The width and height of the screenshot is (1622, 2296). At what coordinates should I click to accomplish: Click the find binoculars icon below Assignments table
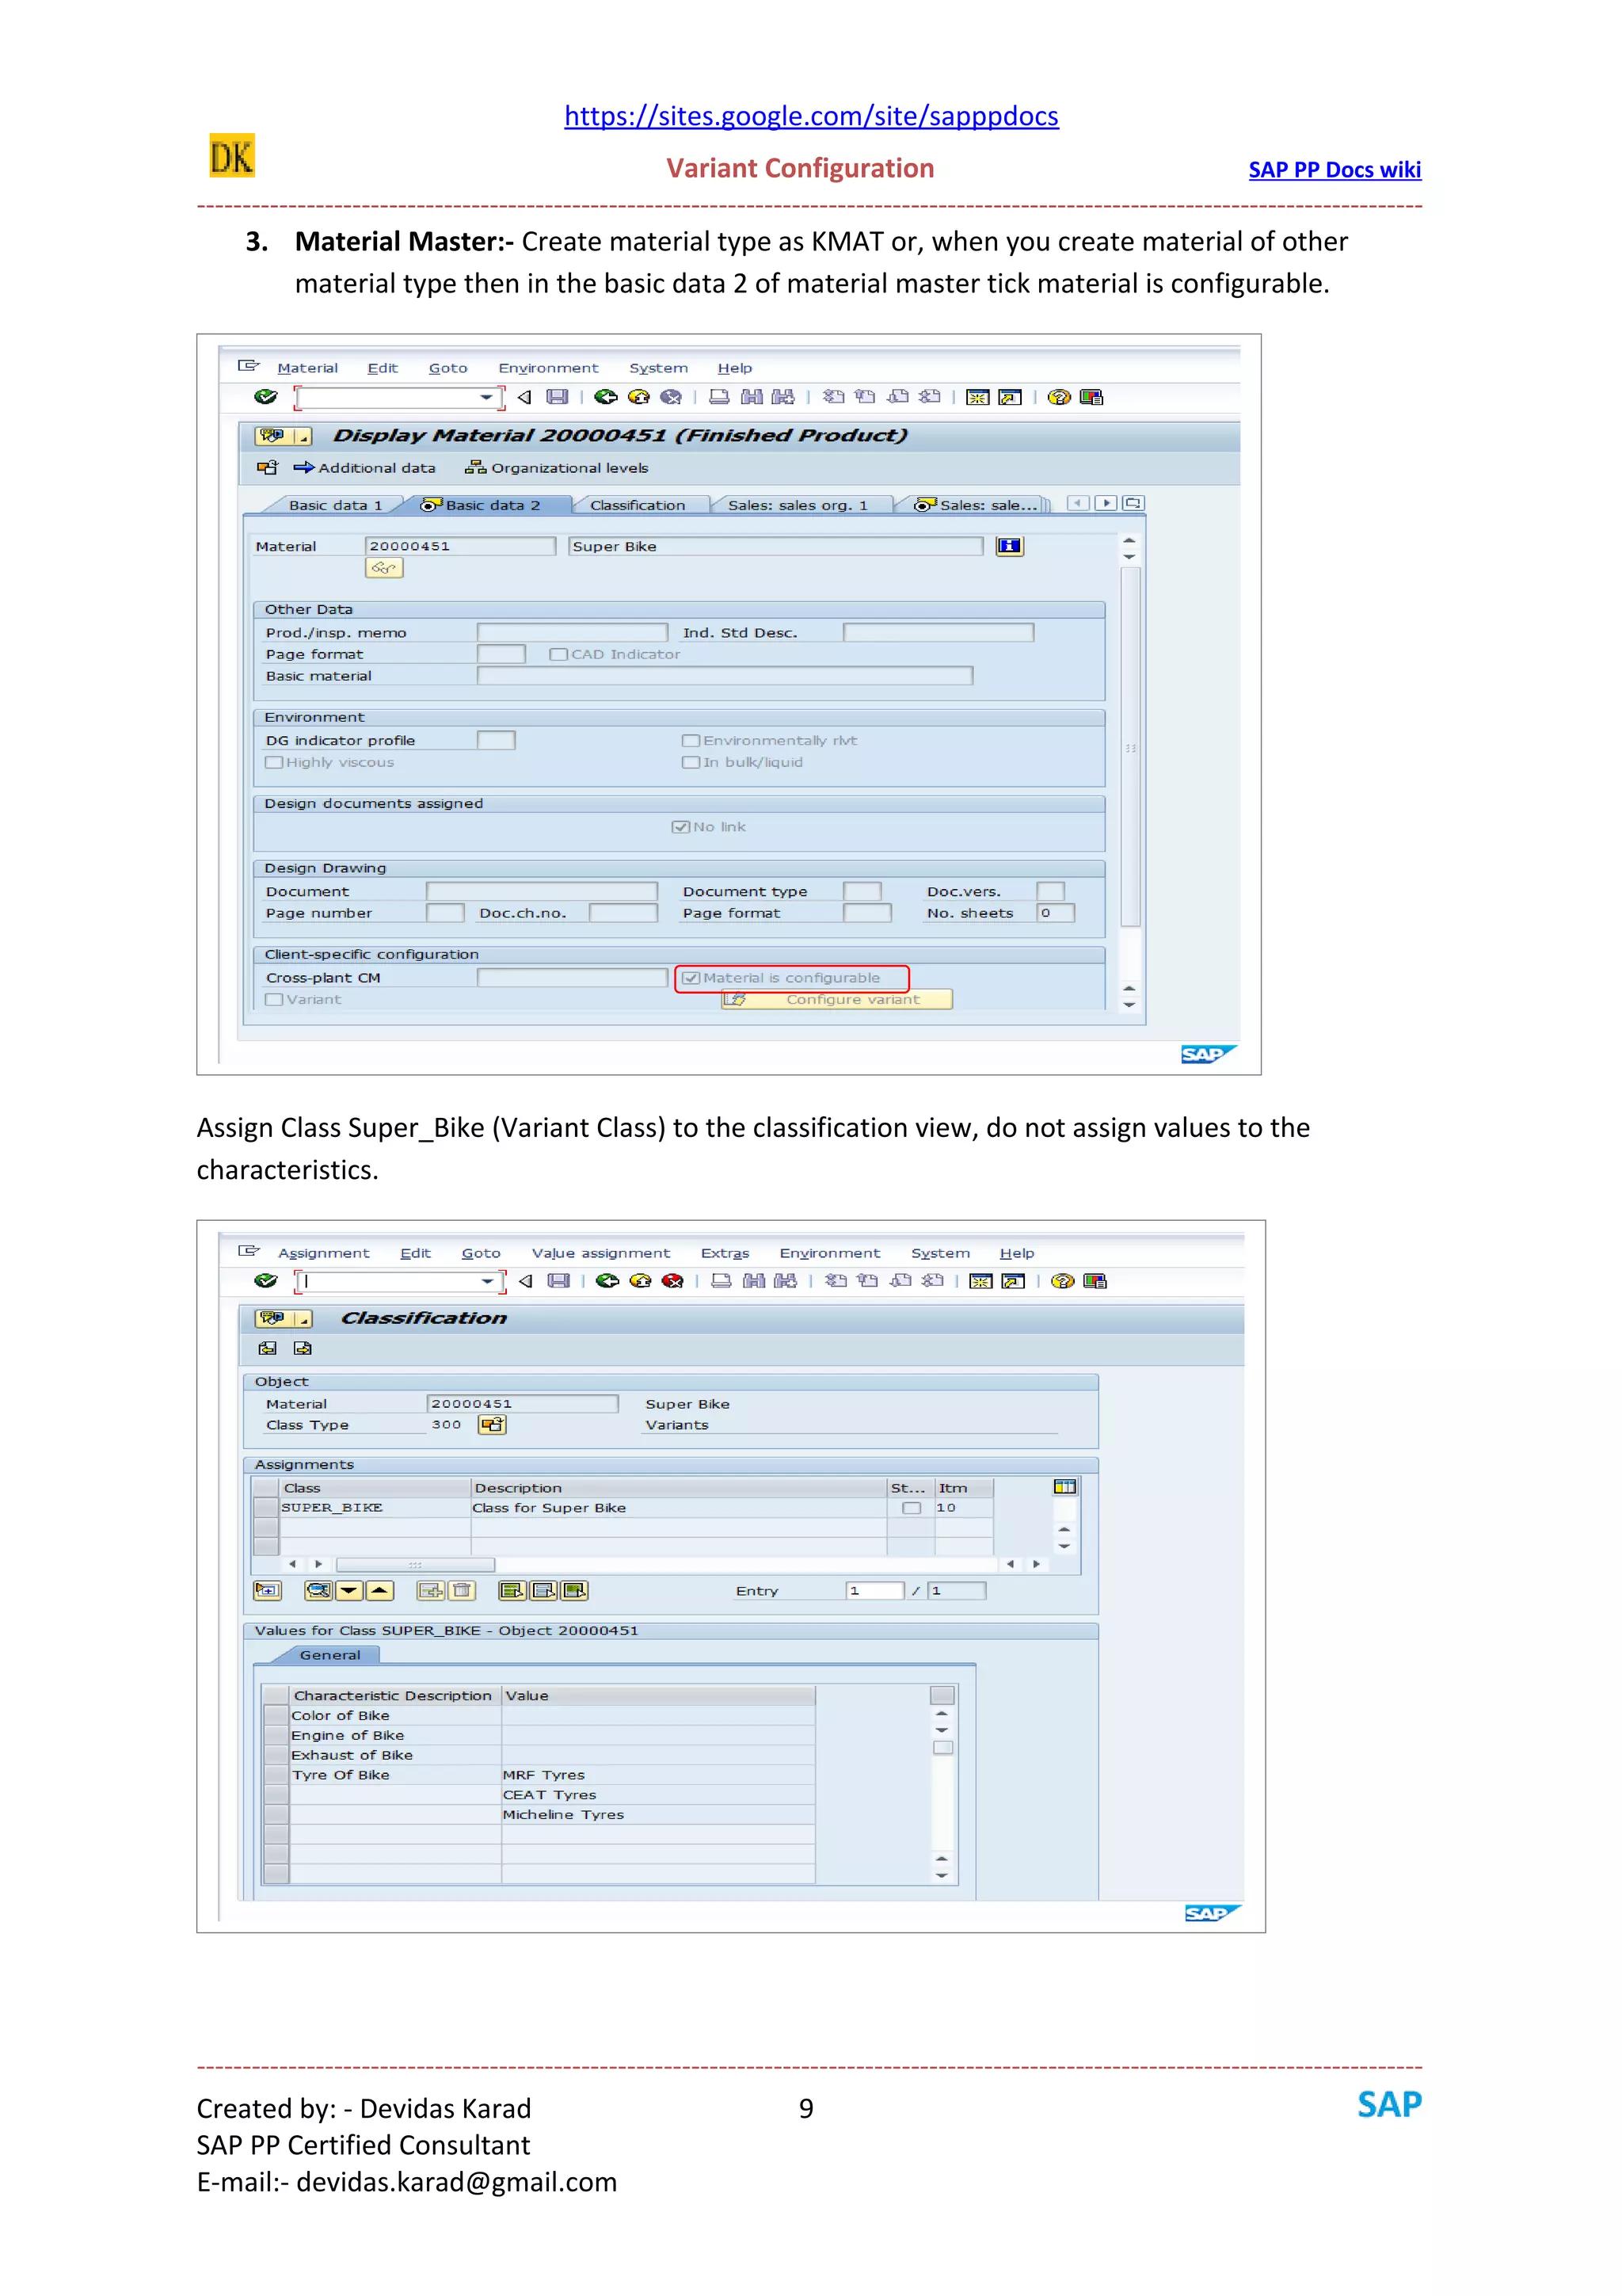click(x=319, y=1590)
